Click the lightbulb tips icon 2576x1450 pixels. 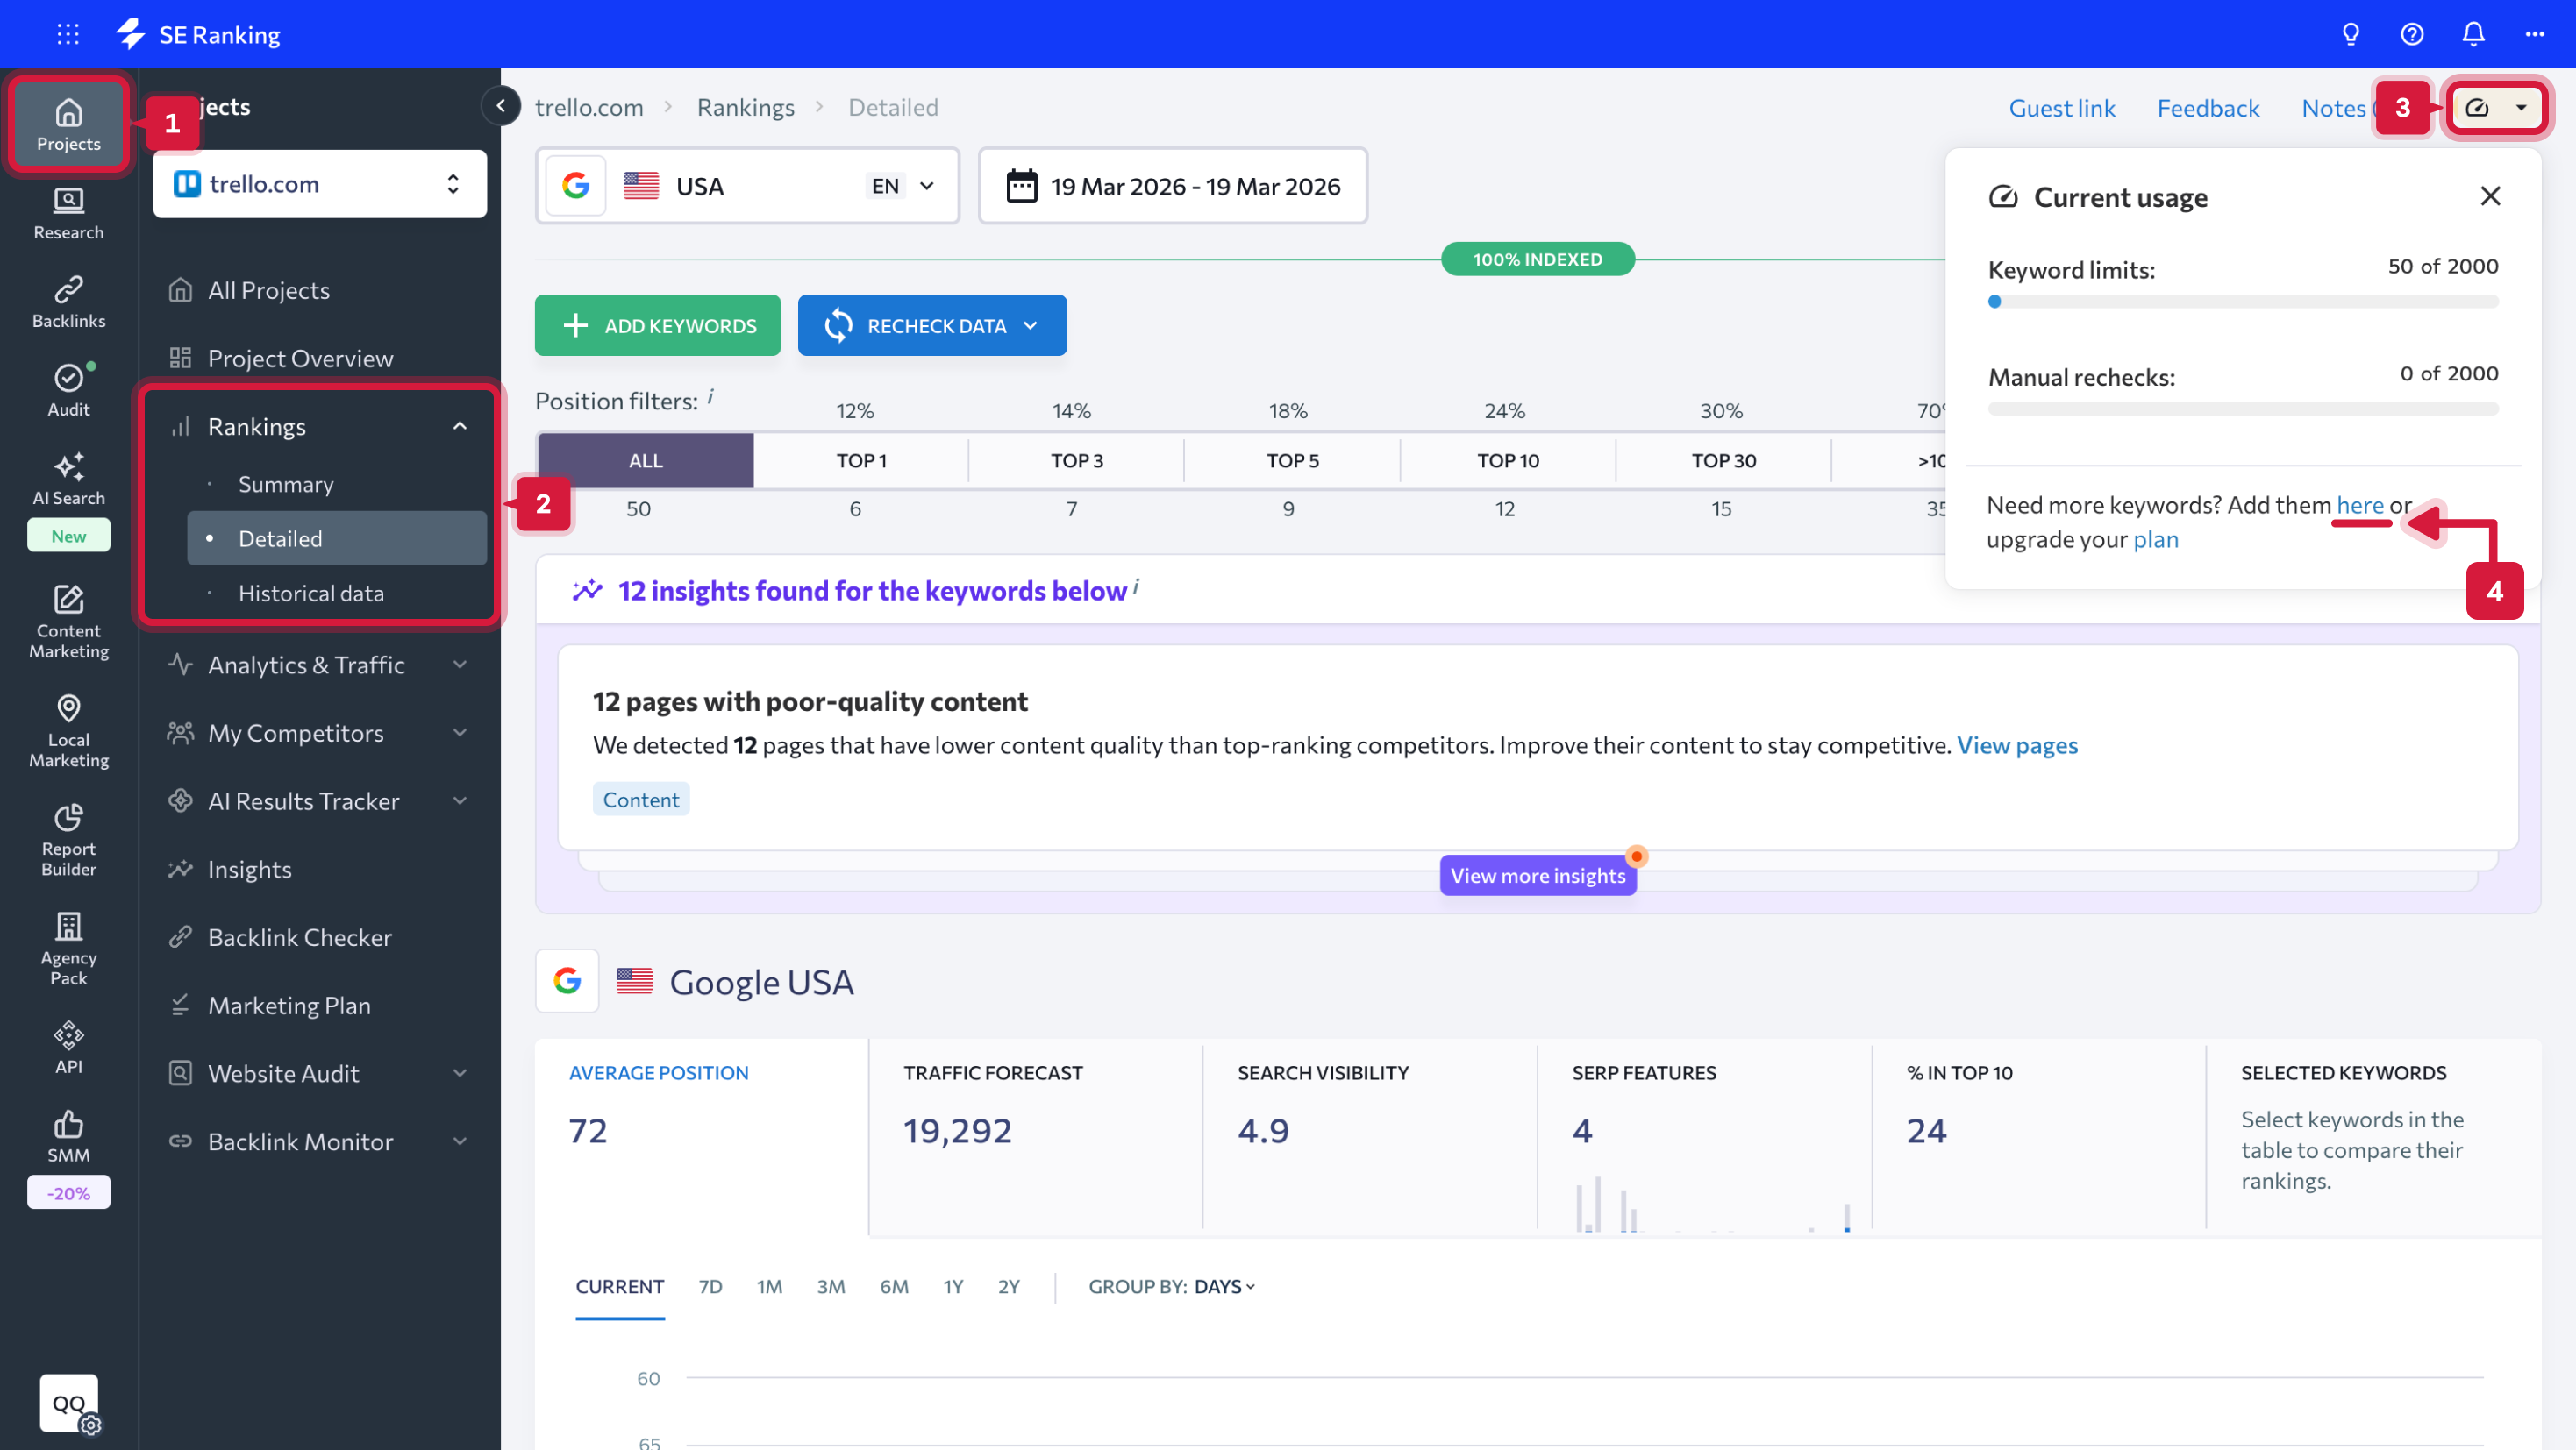[2350, 34]
